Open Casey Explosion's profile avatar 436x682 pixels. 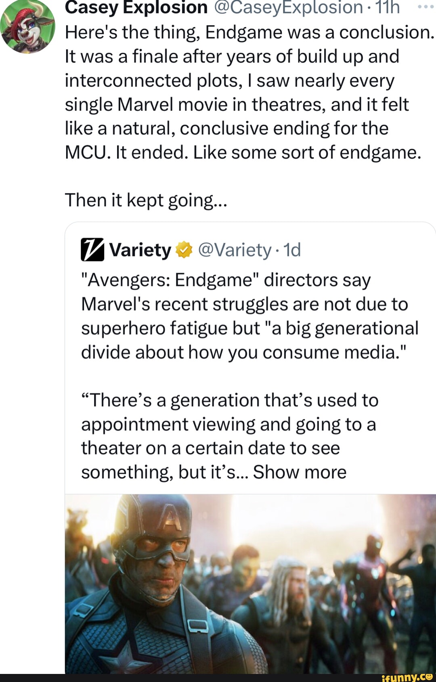[27, 27]
